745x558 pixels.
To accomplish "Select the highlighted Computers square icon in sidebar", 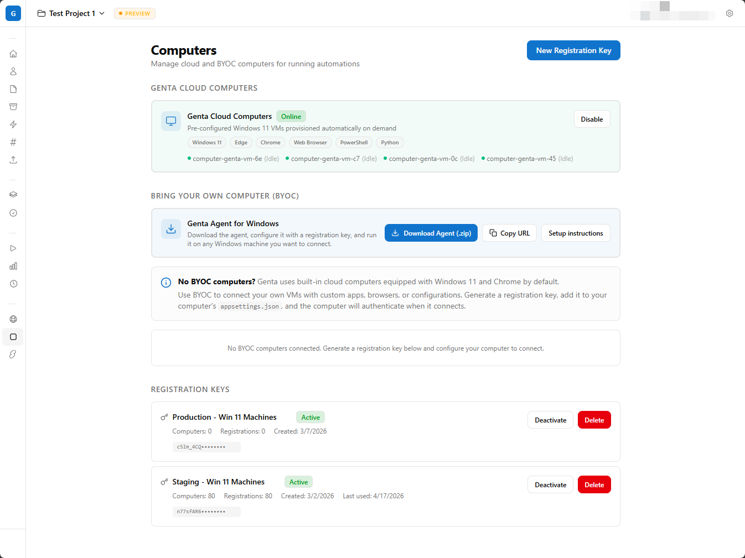I will 13,337.
